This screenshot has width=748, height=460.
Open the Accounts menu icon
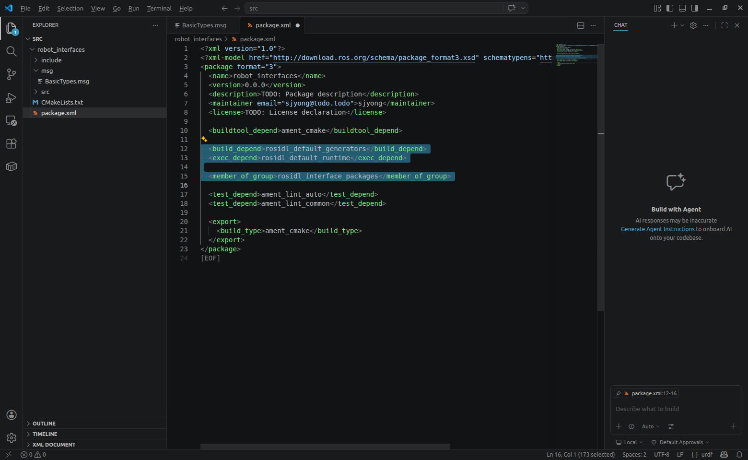click(12, 415)
